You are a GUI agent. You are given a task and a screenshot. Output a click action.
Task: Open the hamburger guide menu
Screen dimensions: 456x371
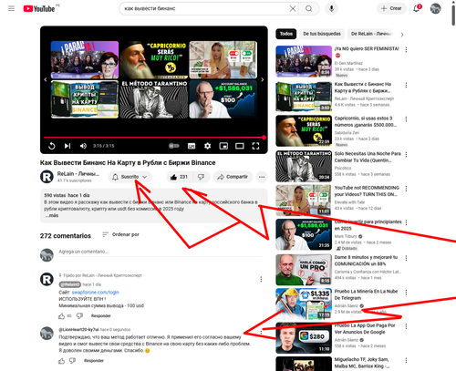11,8
